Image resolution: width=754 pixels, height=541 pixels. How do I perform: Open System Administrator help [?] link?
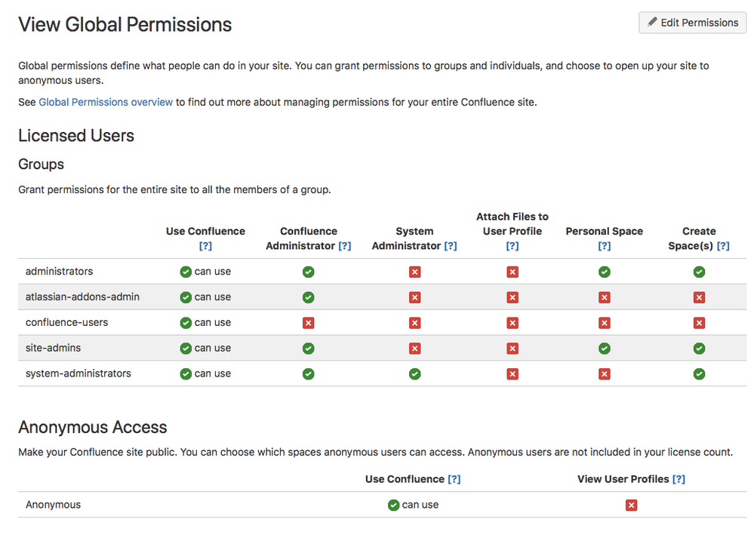(450, 246)
